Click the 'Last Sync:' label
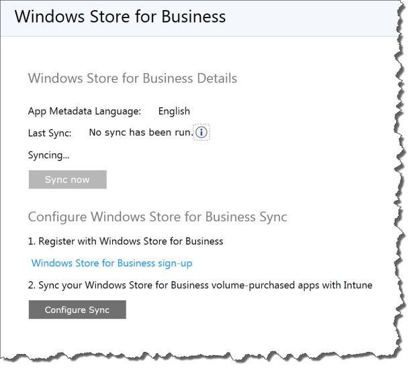Image resolution: width=413 pixels, height=370 pixels. pos(50,133)
